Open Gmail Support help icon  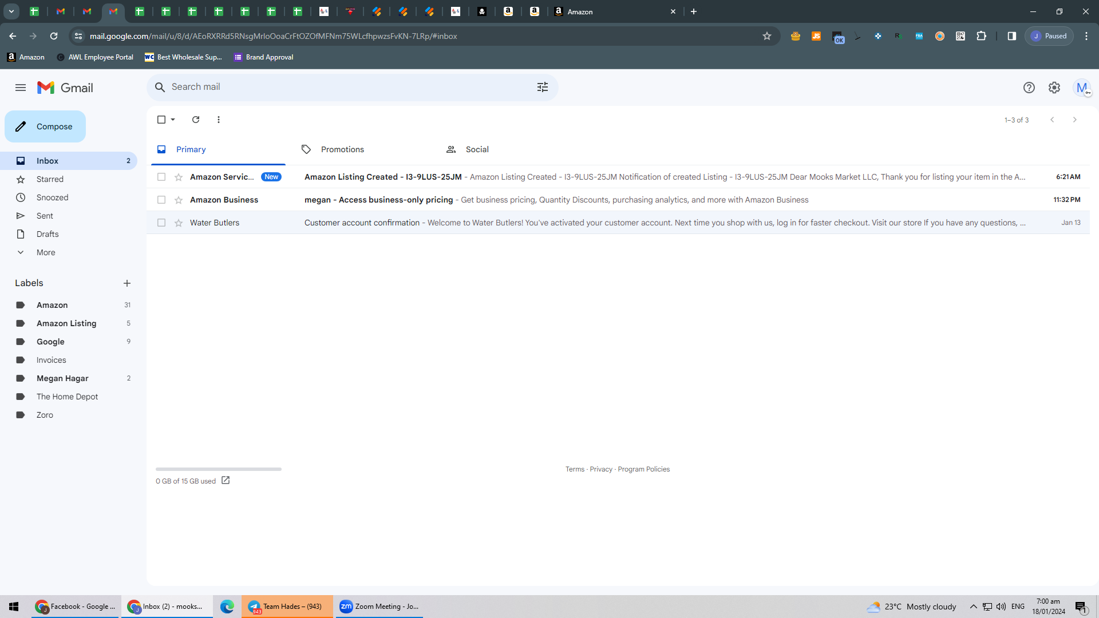[x=1029, y=88]
